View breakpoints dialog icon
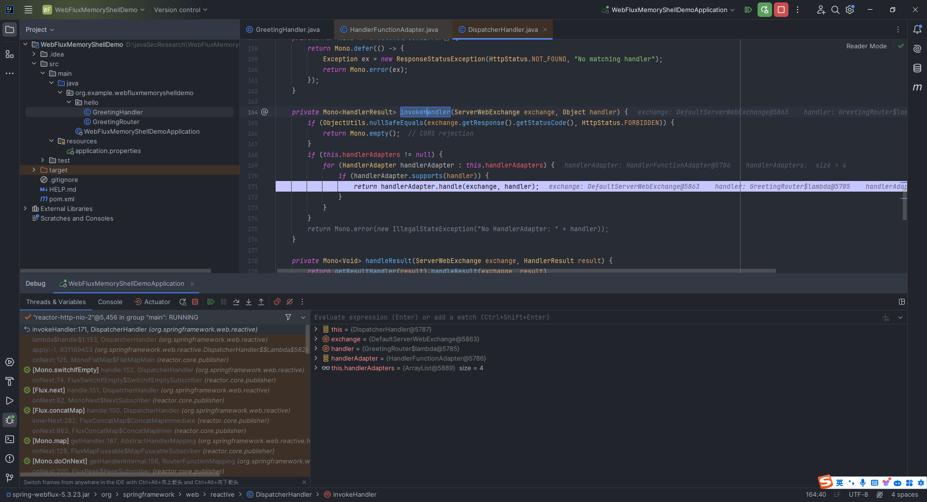927x502 pixels. tap(277, 302)
